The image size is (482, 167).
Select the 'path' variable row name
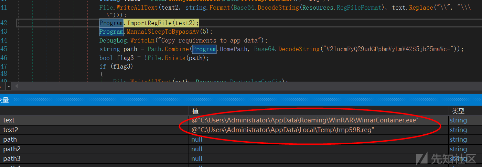coord(10,139)
